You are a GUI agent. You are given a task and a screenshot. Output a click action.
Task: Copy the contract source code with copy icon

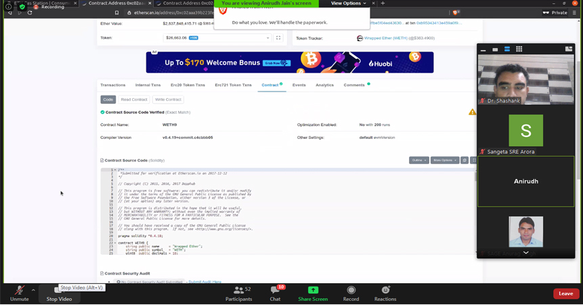point(465,161)
